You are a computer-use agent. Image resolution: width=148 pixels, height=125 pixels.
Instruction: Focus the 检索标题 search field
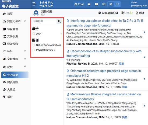tap(44, 21)
